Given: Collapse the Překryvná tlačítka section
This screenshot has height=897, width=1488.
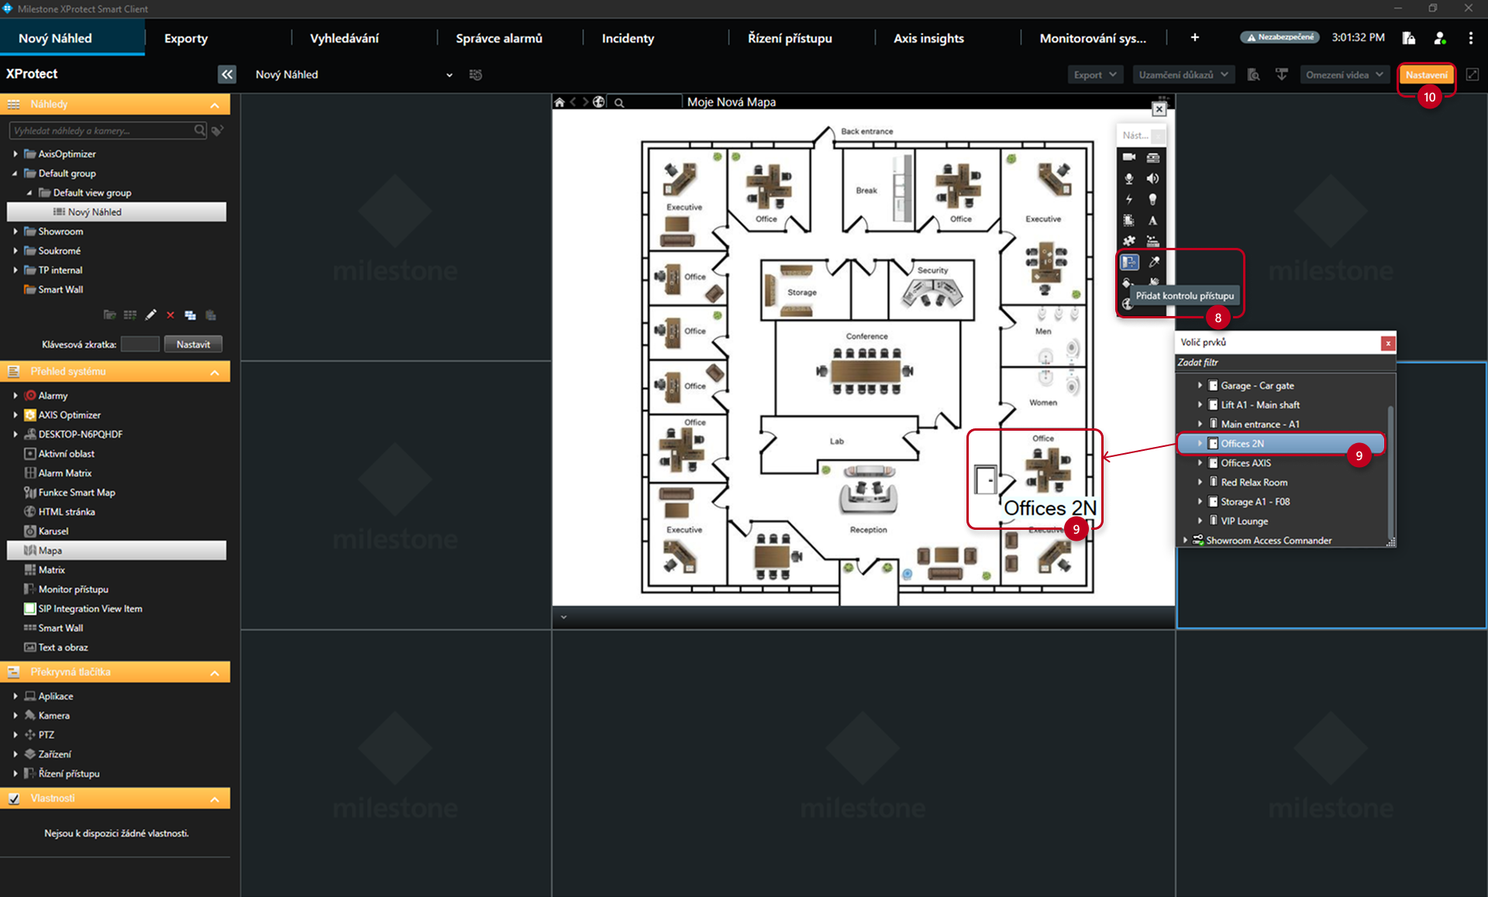Looking at the screenshot, I should pos(215,673).
